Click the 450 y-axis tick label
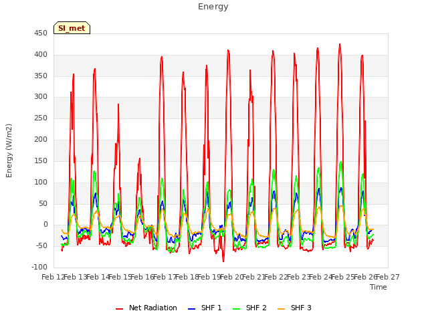 (41, 33)
